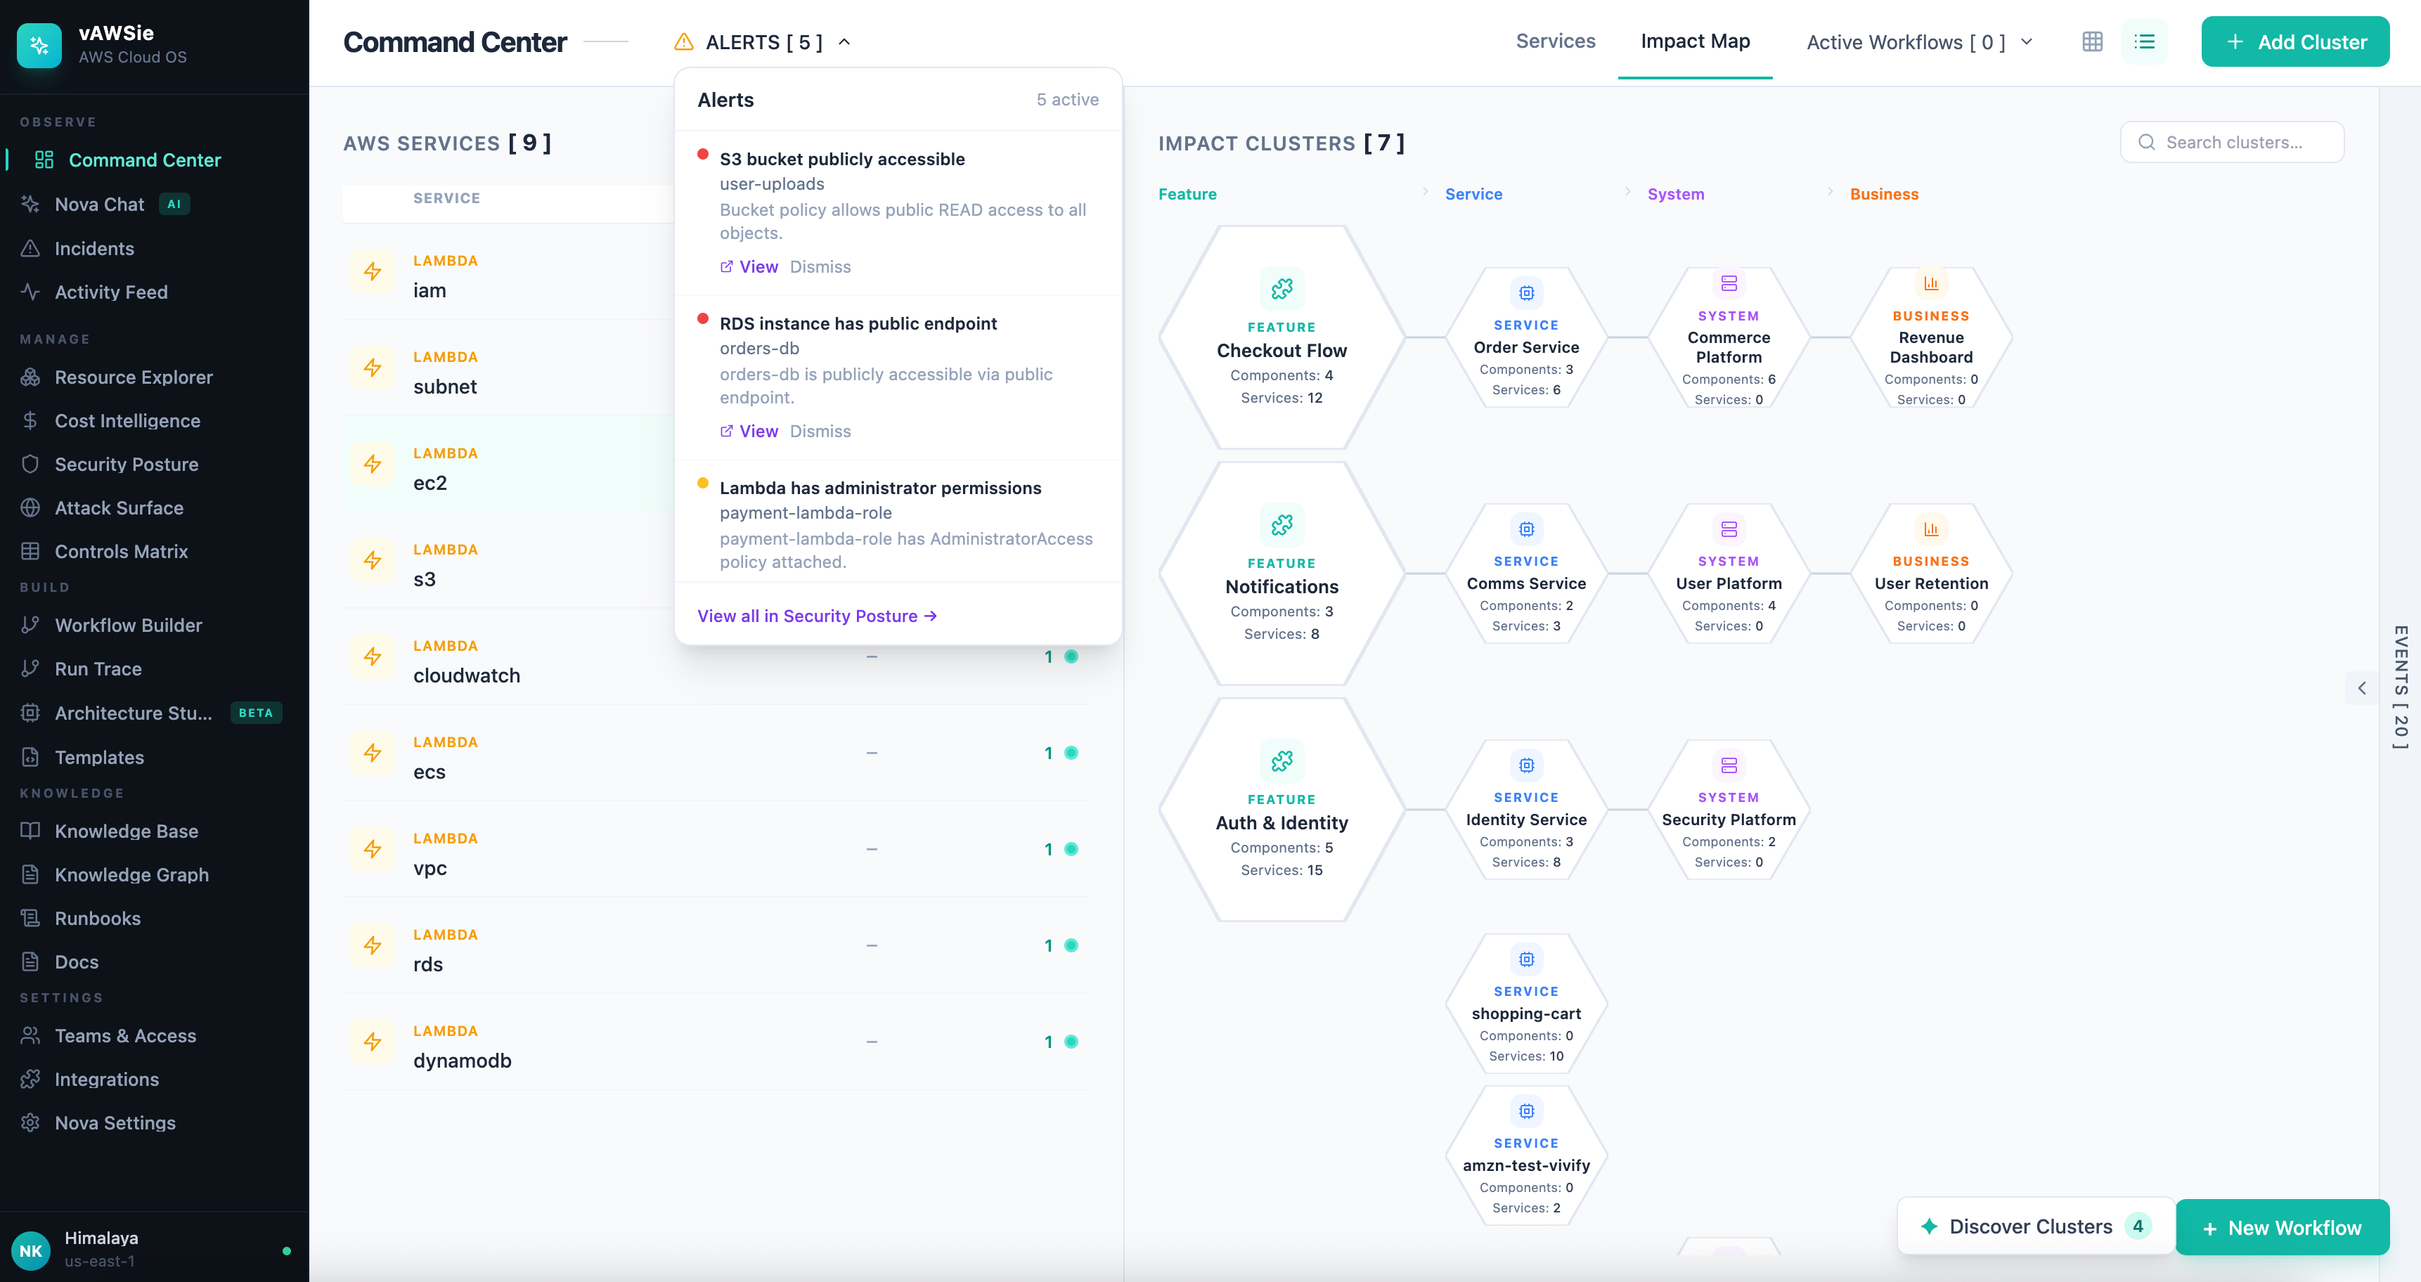The width and height of the screenshot is (2421, 1282).
Task: Expand the Events side panel arrow
Action: point(2362,688)
